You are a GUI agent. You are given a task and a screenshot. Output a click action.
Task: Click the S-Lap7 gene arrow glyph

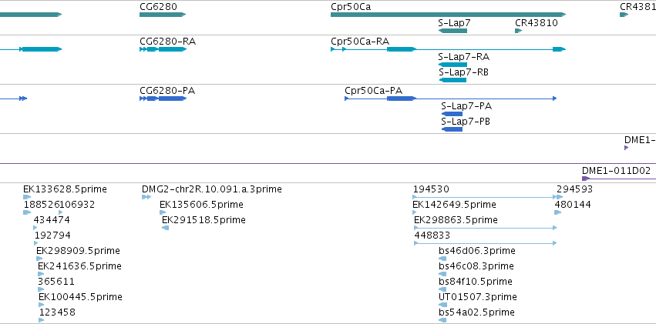[x=452, y=31]
